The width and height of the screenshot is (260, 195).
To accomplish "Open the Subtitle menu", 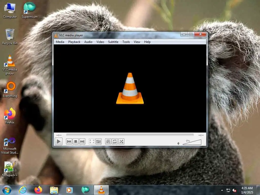I will pyautogui.click(x=113, y=42).
